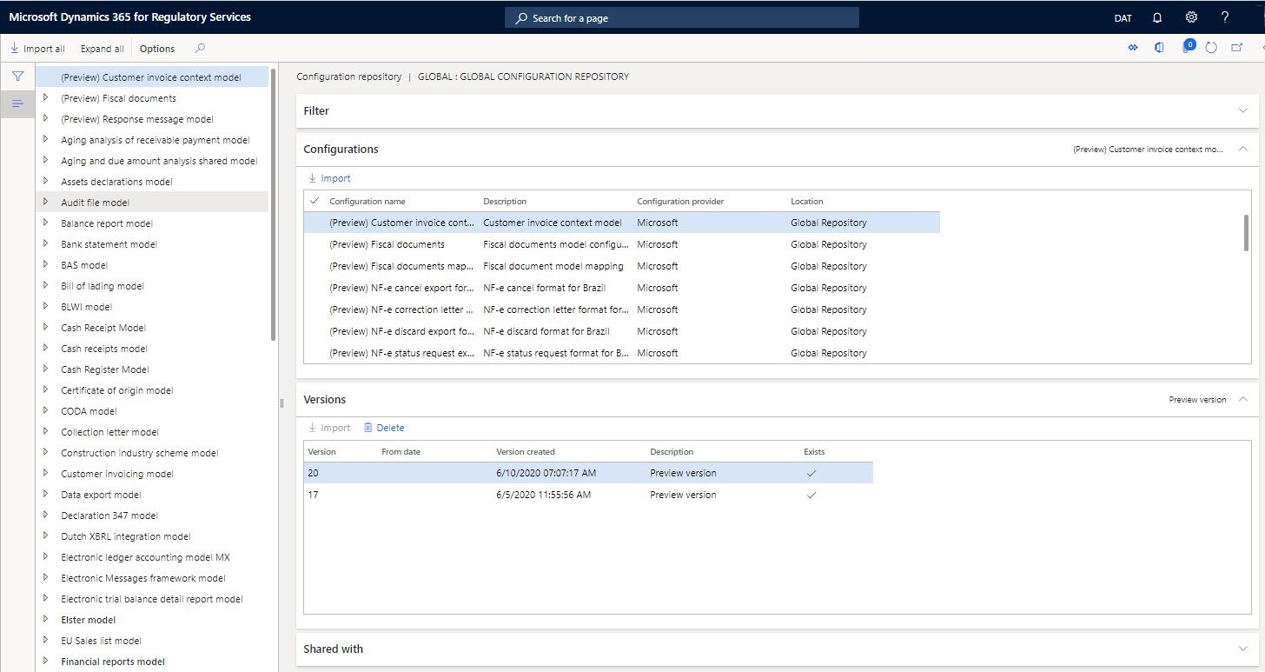
Task: Click the refresh page icon
Action: pos(1213,48)
